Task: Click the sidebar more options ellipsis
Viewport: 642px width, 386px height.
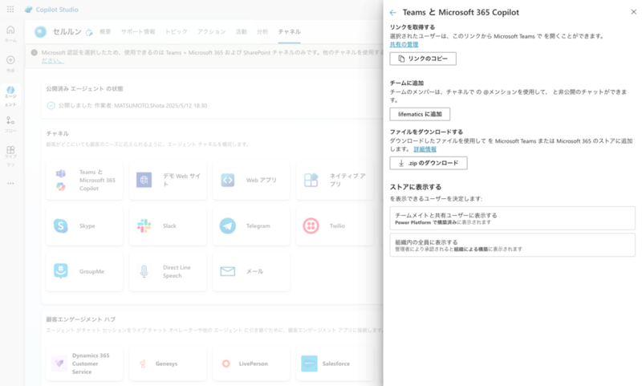Action: (10, 184)
